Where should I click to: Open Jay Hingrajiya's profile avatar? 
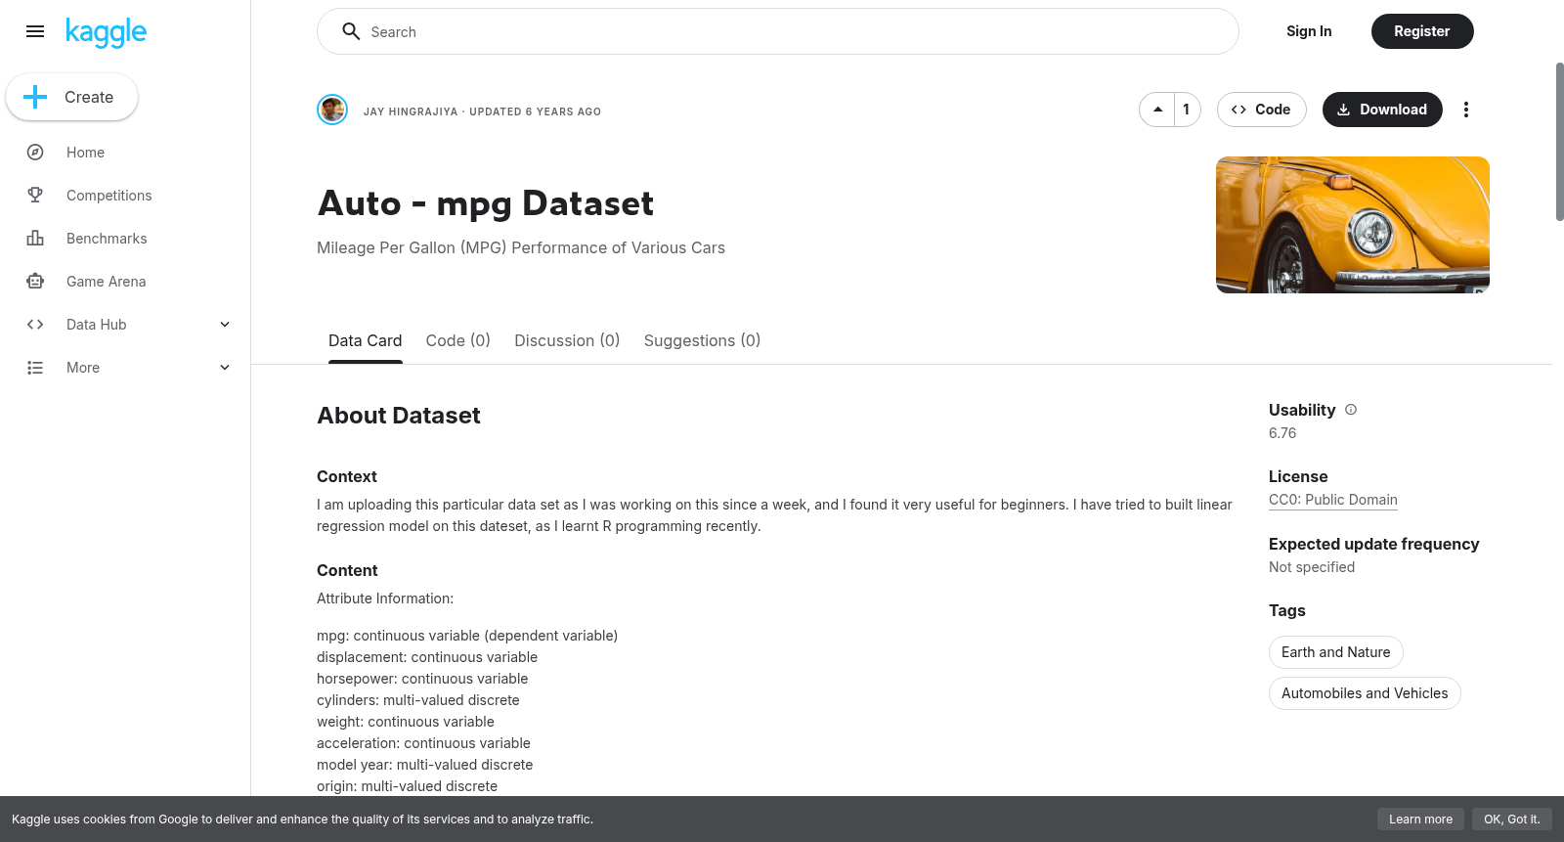[x=332, y=110]
